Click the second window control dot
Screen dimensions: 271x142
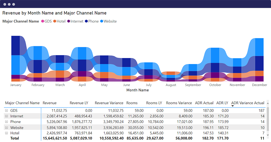[x=9, y=4]
